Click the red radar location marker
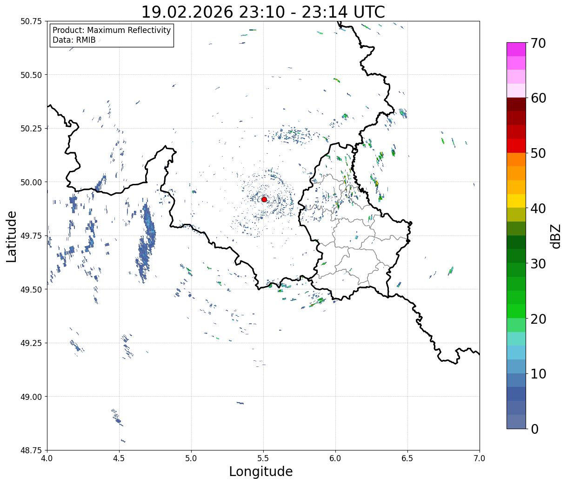 (x=264, y=199)
